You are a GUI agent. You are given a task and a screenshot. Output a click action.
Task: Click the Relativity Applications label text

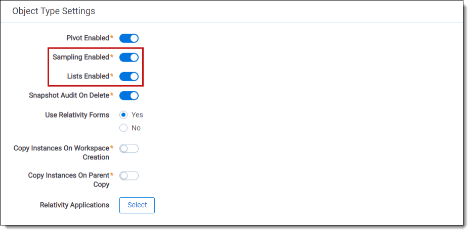[x=74, y=205]
